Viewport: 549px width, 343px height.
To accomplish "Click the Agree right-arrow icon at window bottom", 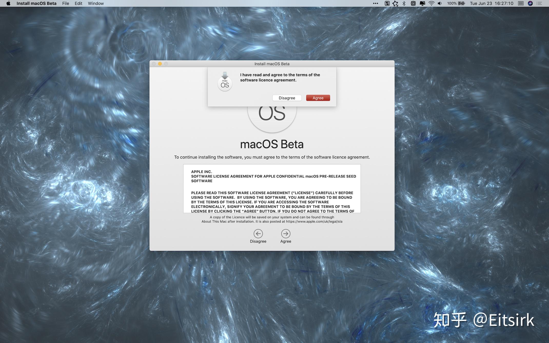I will (x=286, y=234).
